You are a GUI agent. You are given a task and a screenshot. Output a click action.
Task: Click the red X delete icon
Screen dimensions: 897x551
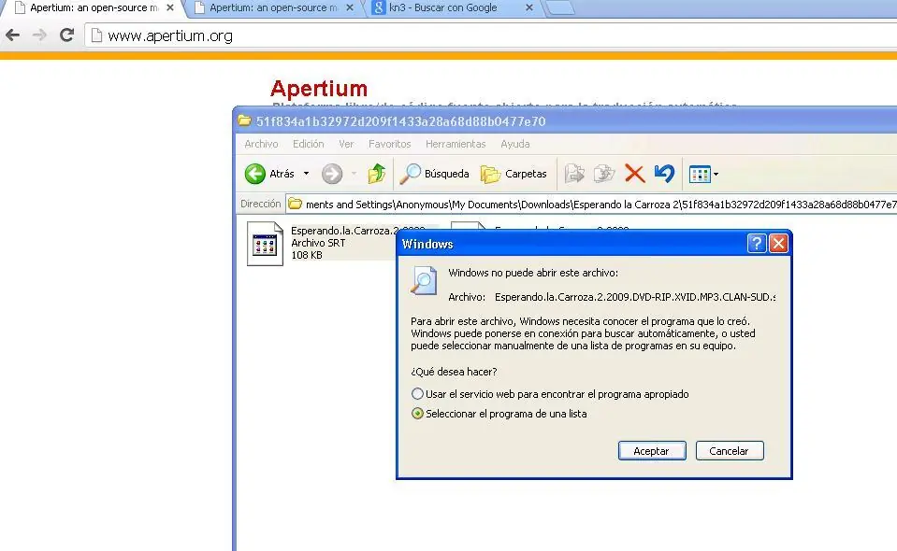click(634, 174)
